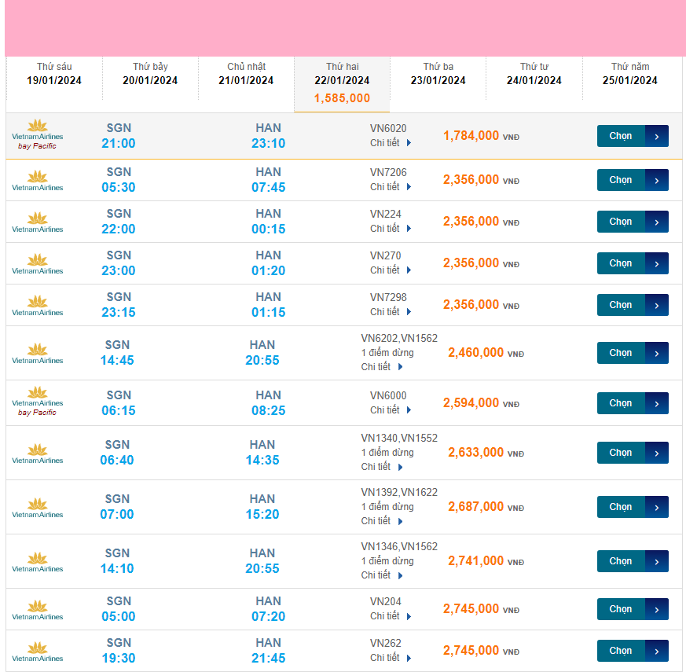Click the arrow icon beside Chọn for VN270

[x=657, y=263]
